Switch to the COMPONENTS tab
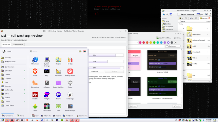Screen dimensions: 218x122 pyautogui.click(x=18, y=45)
